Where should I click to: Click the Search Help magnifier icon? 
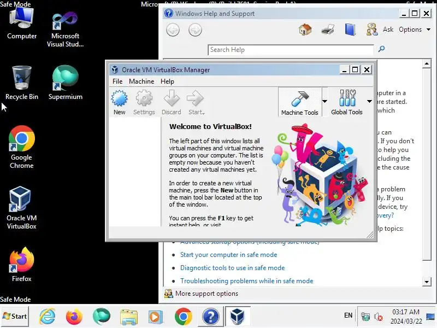(381, 49)
